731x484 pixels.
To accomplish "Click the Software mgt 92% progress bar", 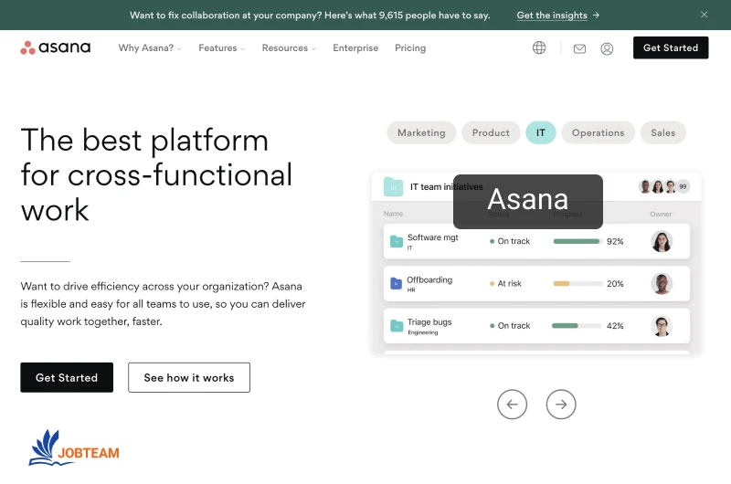I will 577,242.
